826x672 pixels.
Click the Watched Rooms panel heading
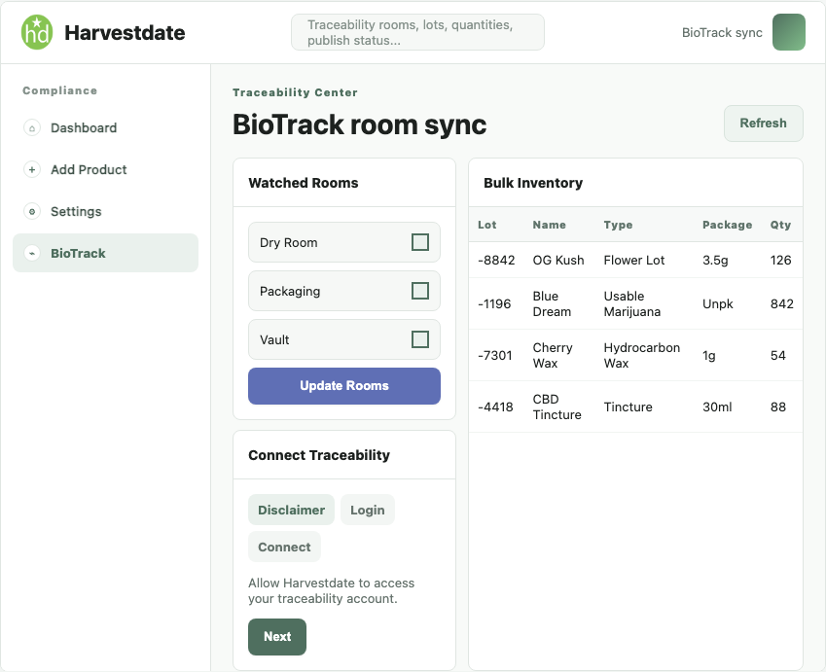pos(303,183)
